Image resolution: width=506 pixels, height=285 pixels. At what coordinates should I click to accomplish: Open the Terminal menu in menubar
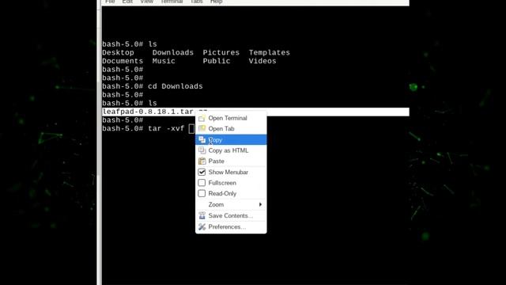172,2
